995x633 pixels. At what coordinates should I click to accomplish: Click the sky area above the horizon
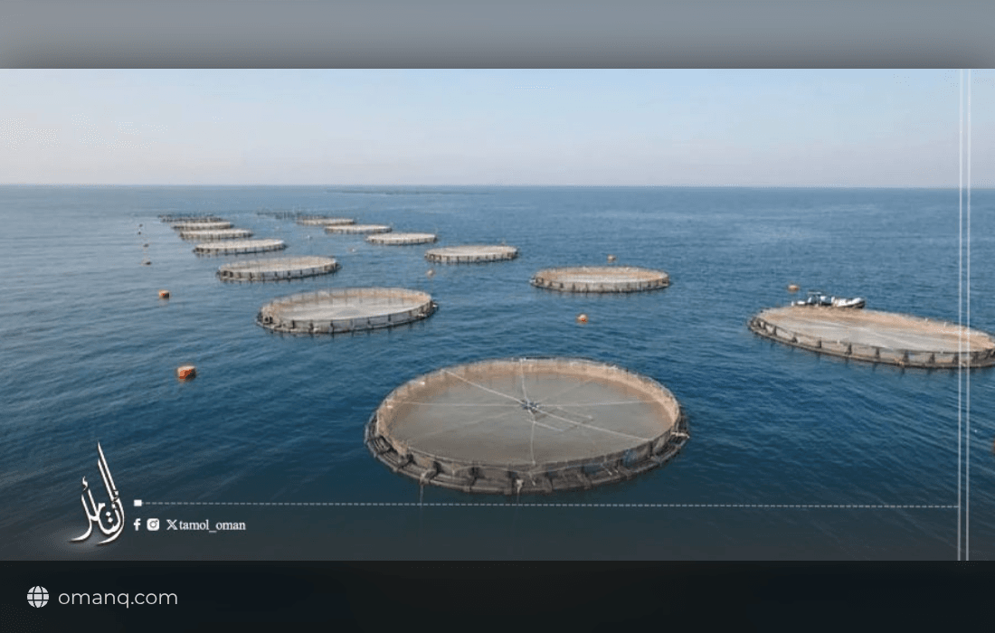coord(476,127)
